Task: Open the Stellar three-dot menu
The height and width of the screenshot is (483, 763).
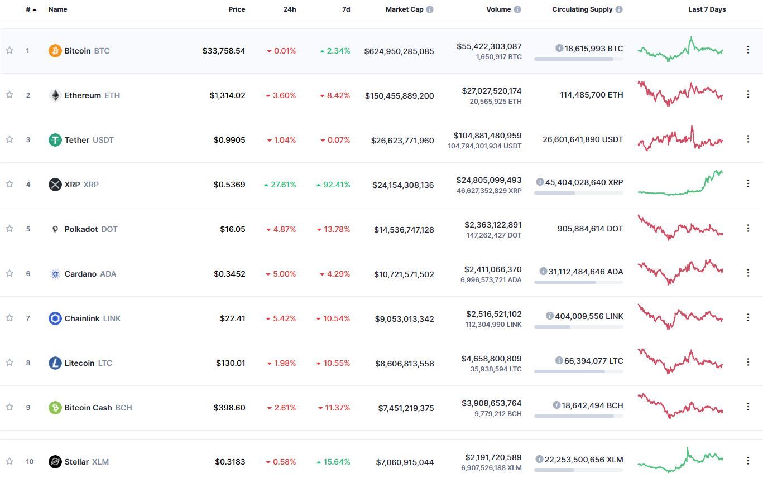Action: click(748, 461)
